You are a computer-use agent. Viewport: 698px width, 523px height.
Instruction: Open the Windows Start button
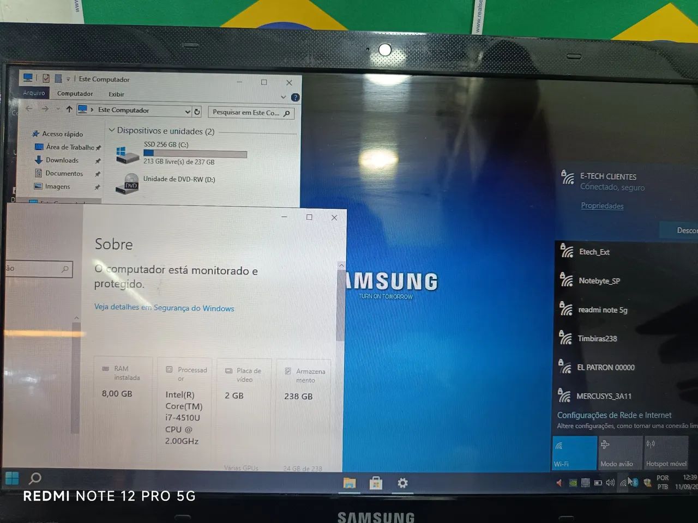[x=12, y=478]
